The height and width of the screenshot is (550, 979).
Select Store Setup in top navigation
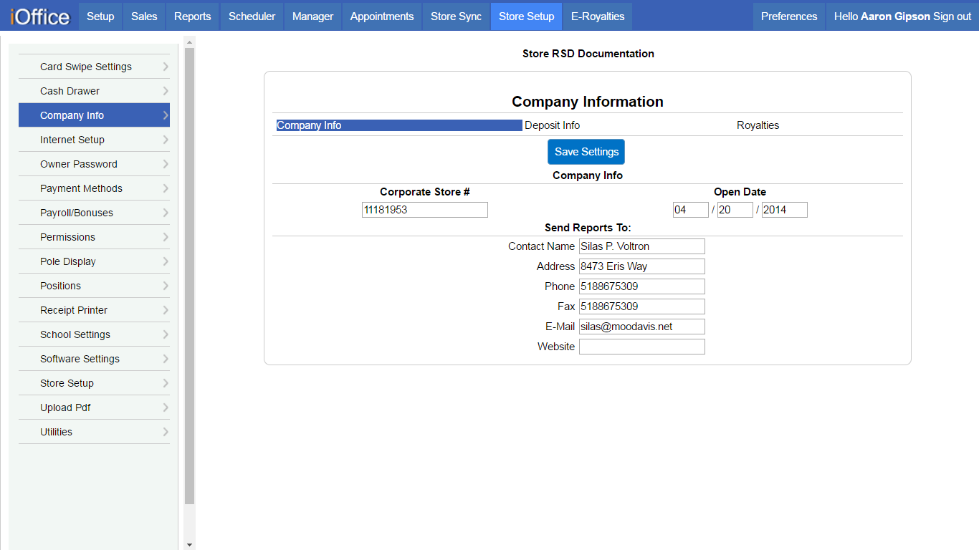click(526, 16)
